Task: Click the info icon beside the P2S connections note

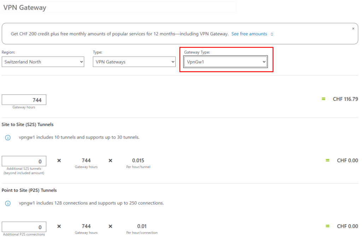Action: 8,203
